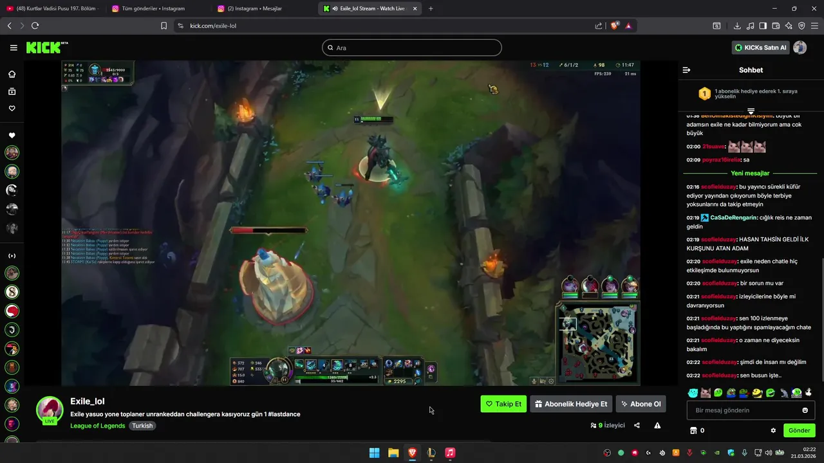The width and height of the screenshot is (824, 463).
Task: Share this page from address bar
Action: (x=599, y=26)
